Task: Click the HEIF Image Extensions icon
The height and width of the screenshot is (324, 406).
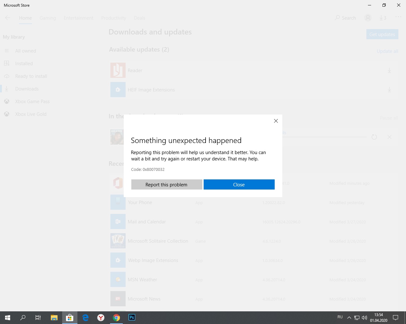Action: click(118, 90)
